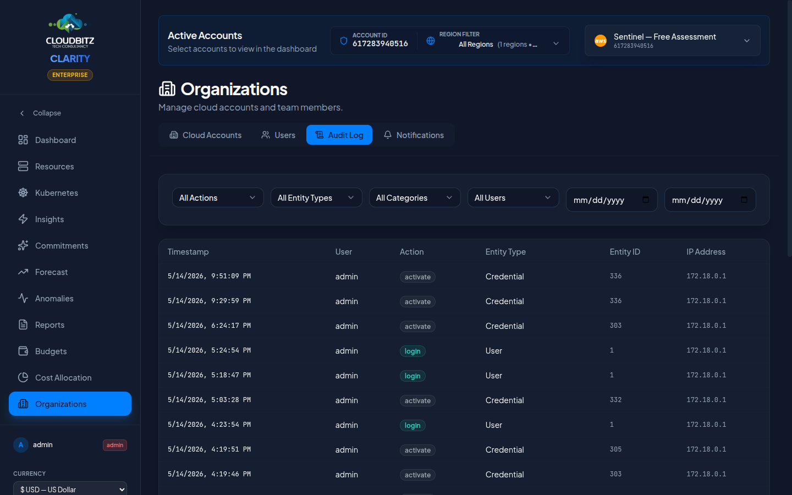Switch to the Users tab

pyautogui.click(x=278, y=135)
